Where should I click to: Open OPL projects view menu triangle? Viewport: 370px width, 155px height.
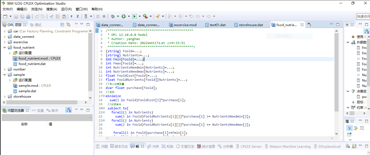pyautogui.click(x=76, y=24)
